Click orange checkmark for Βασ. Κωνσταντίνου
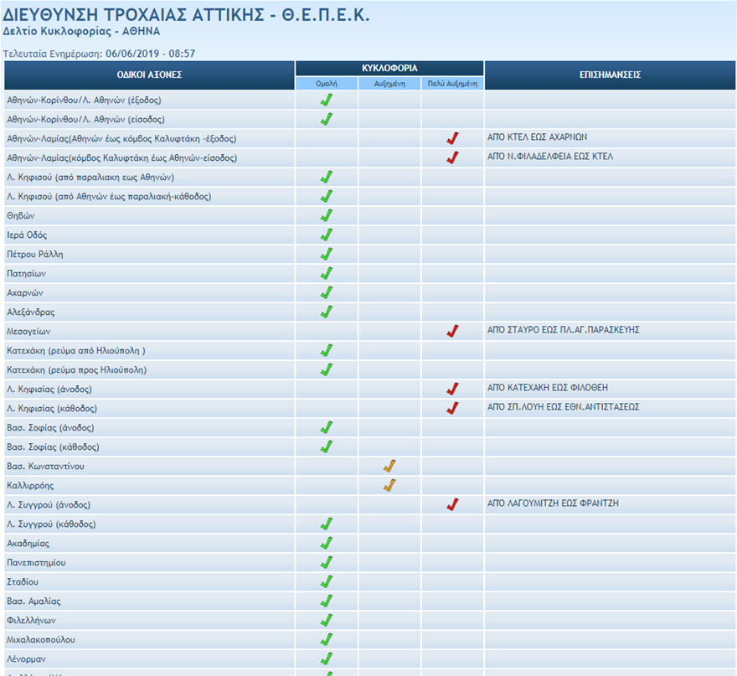 (389, 467)
